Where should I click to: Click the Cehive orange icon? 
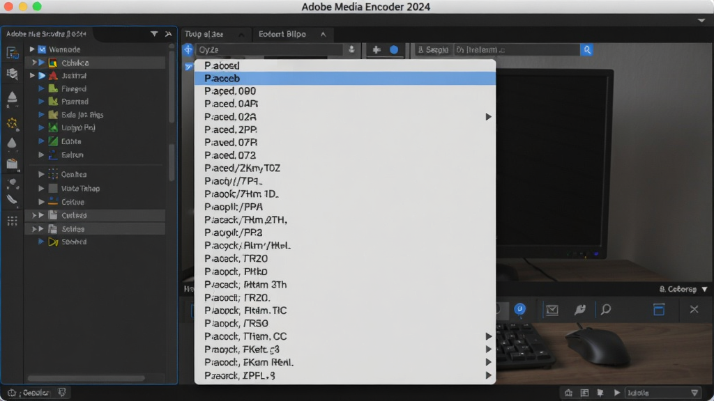pyautogui.click(x=53, y=202)
